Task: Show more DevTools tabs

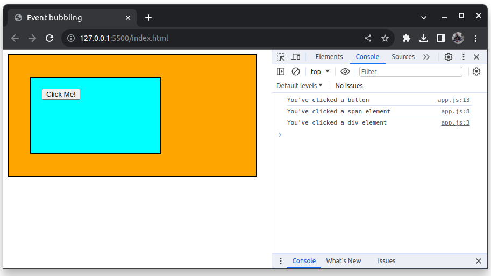Action: pos(426,57)
